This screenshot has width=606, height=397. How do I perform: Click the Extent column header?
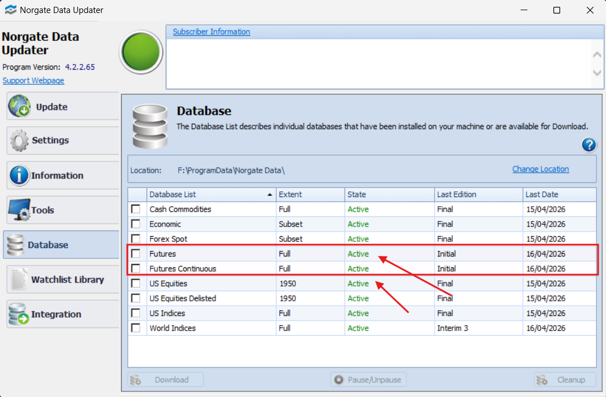[x=310, y=194]
